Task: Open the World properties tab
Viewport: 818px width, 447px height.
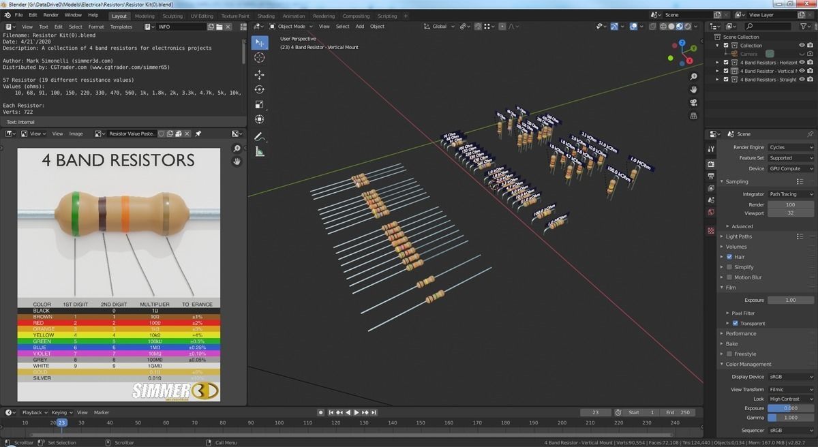Action: tap(711, 213)
